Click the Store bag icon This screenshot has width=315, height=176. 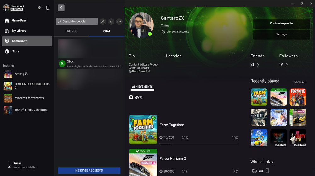[x=7, y=51]
